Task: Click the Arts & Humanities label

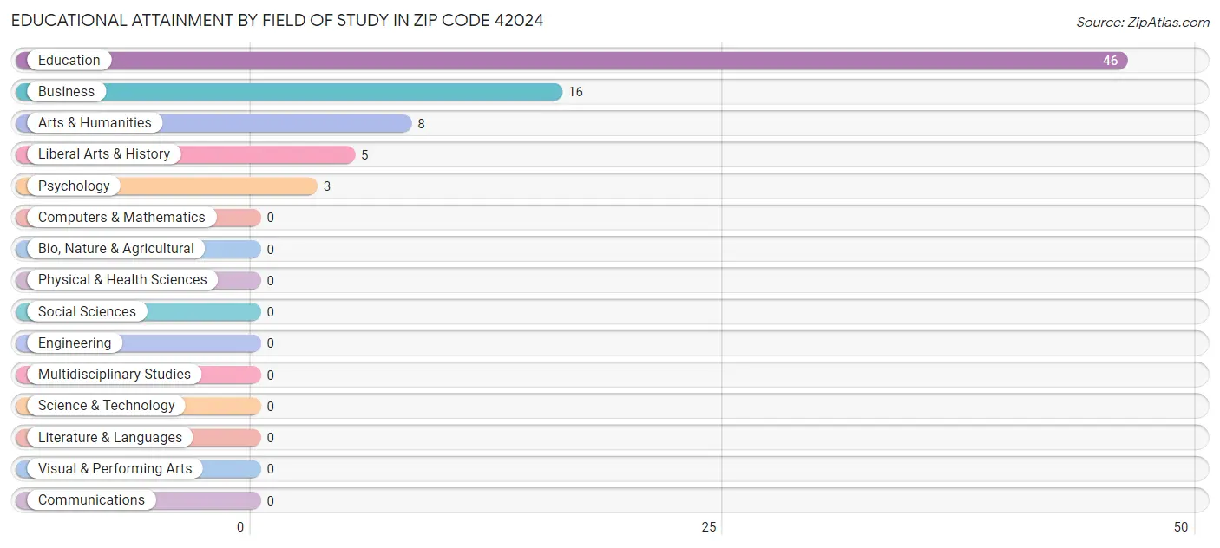Action: 95,123
